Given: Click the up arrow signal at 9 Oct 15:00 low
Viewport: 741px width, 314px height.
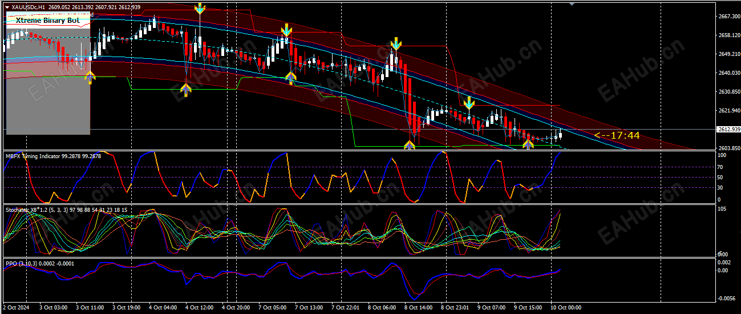Looking at the screenshot, I should coord(528,144).
